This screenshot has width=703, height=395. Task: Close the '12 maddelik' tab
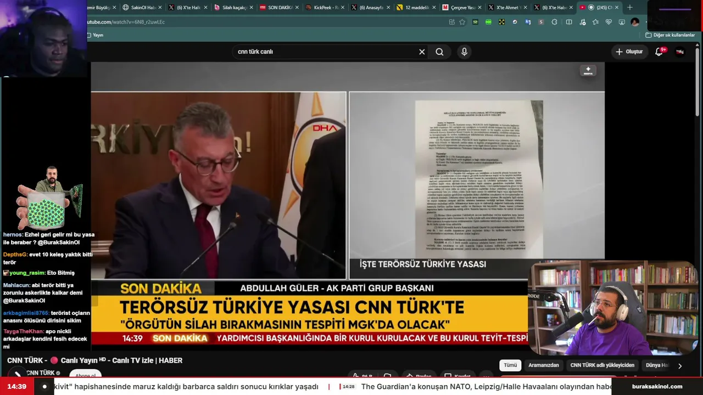[x=434, y=8]
